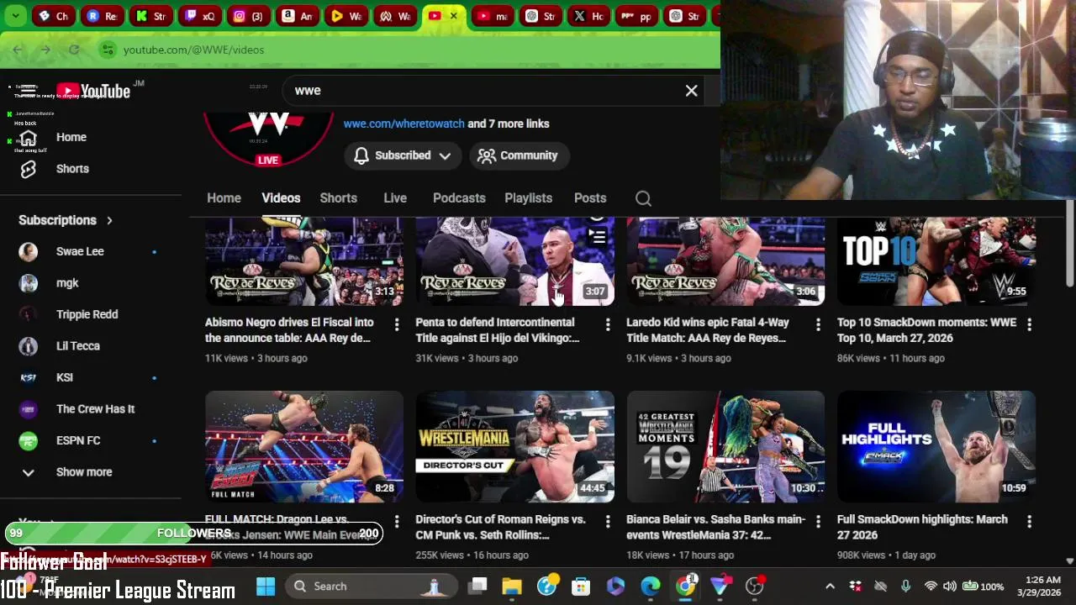Open options menu for Penta Intercontinental Title video

608,324
